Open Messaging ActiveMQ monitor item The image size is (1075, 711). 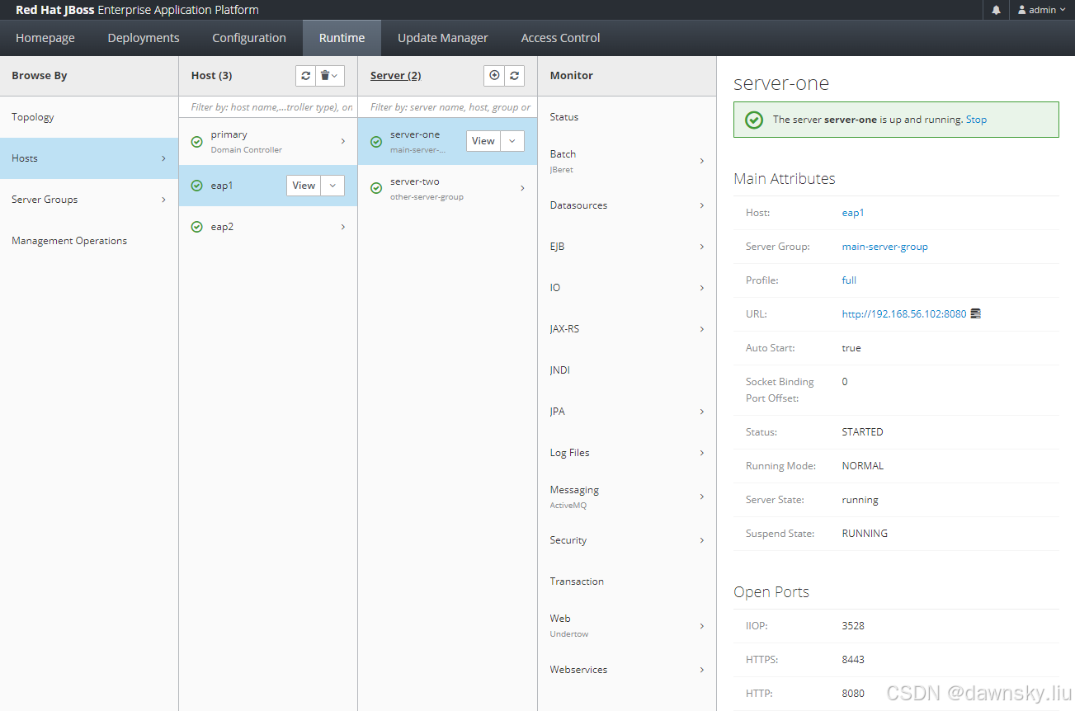pos(627,497)
